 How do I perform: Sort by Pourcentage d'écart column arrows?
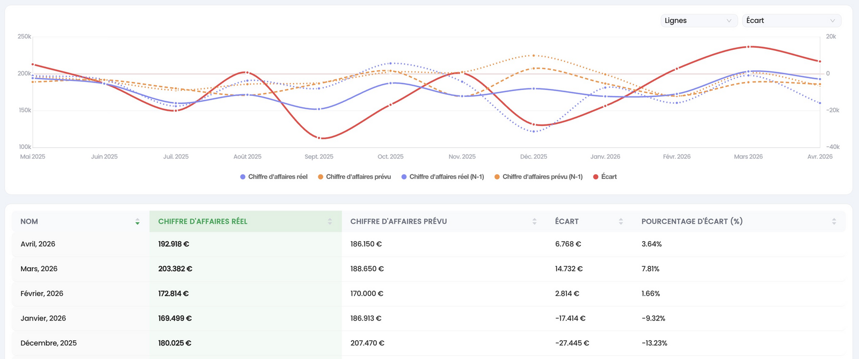click(x=834, y=221)
